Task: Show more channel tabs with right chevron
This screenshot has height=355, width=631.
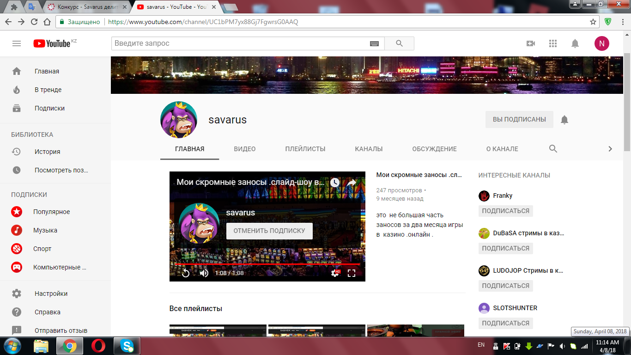Action: 610,149
